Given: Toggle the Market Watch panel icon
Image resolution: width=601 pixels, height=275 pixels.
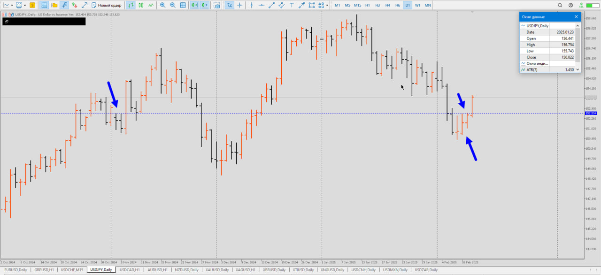Looking at the screenshot, I should click(x=44, y=5).
